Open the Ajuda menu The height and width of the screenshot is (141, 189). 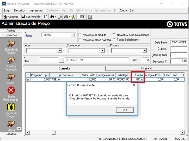[x=123, y=10]
